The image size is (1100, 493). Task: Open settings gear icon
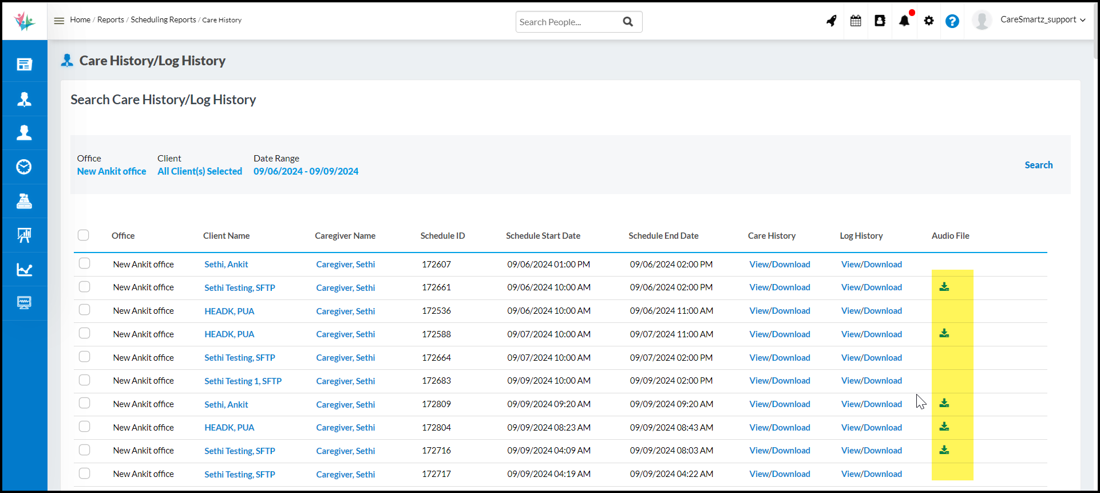(x=928, y=21)
